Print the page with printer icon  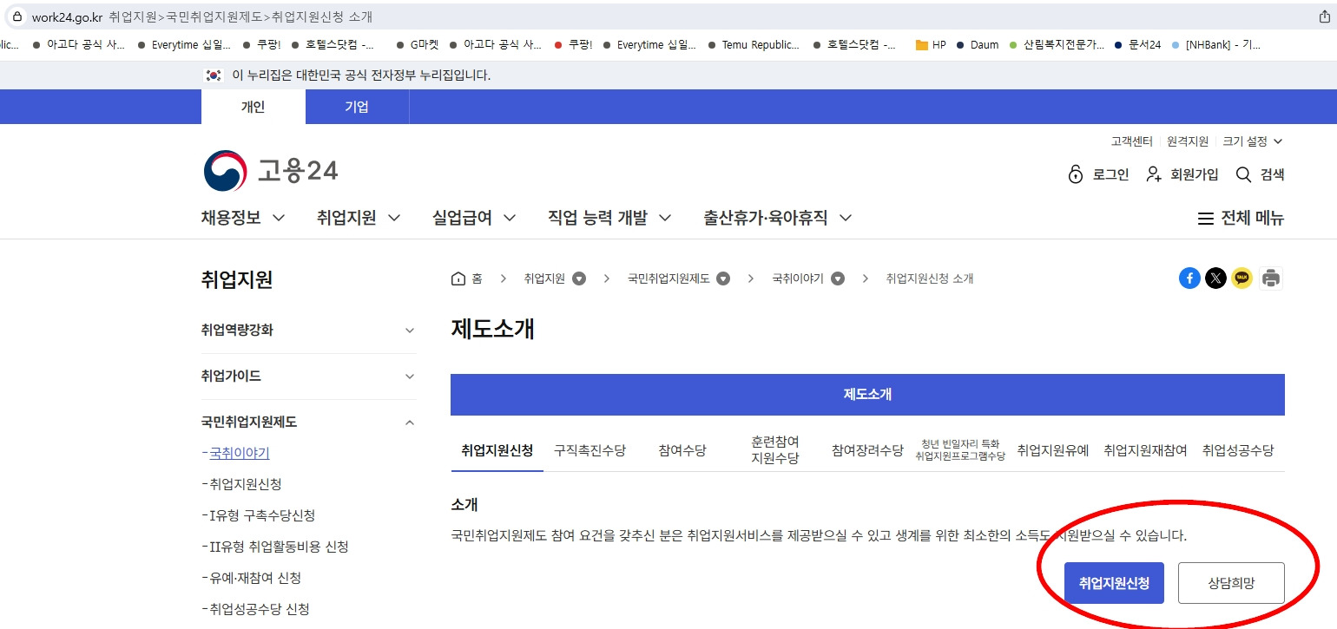(1271, 278)
